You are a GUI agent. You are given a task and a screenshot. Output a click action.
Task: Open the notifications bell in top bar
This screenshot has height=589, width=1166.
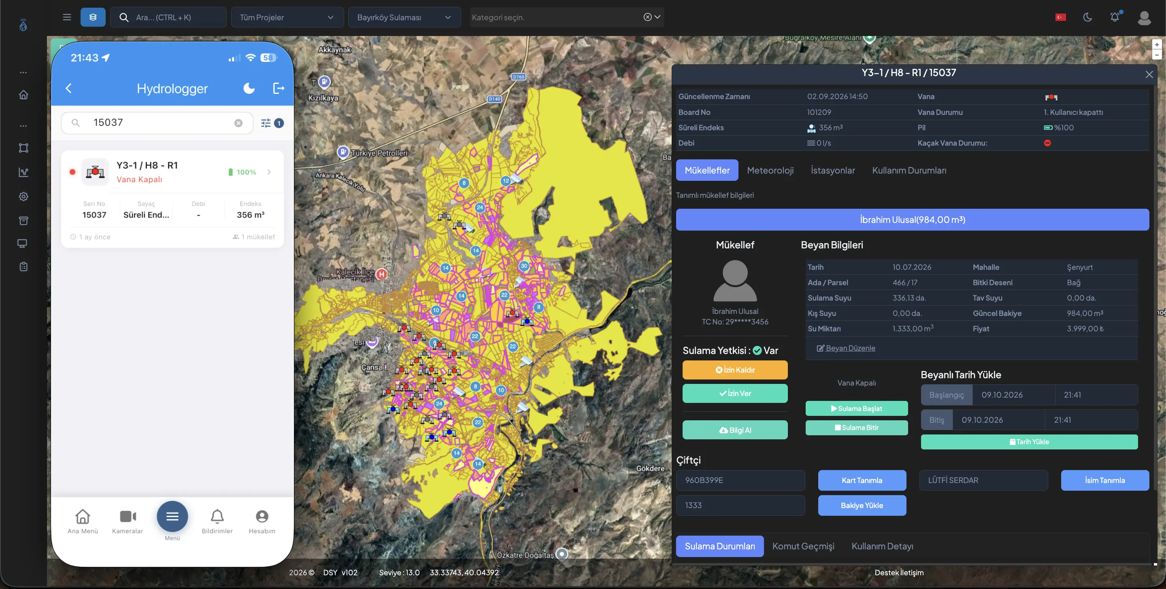coord(1115,17)
